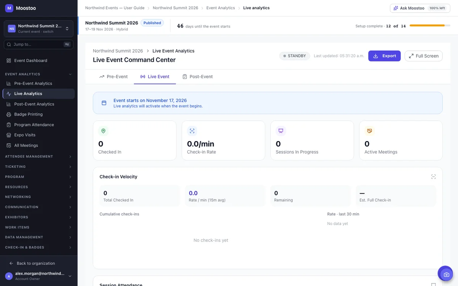Click calendar icon in event start banner

pyautogui.click(x=104, y=103)
